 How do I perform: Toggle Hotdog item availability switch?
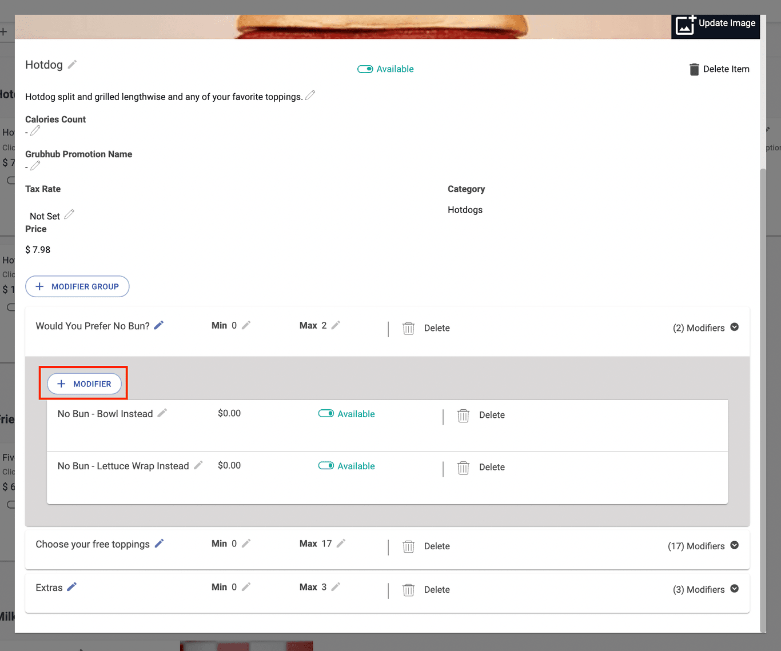point(365,69)
